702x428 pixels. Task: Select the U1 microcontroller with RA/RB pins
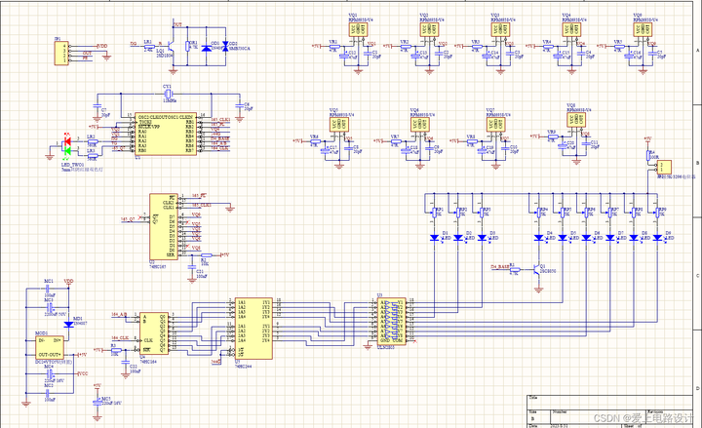[166, 134]
